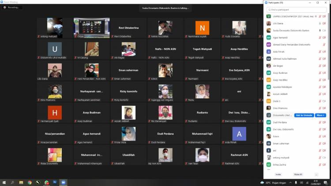The image size is (331, 186).
Task: Open Google Chrome from the taskbar
Action: [30, 182]
